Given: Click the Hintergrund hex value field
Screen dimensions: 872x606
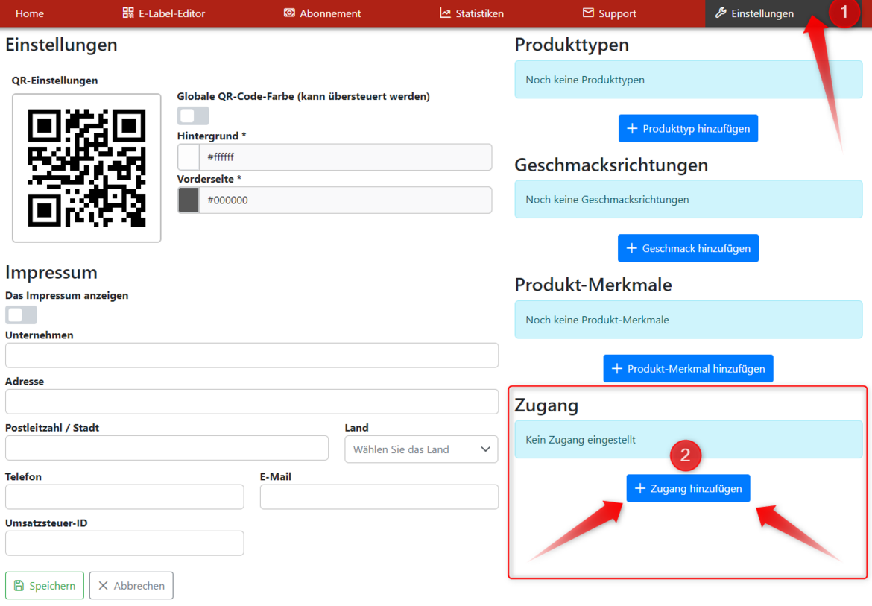Looking at the screenshot, I should pos(345,157).
